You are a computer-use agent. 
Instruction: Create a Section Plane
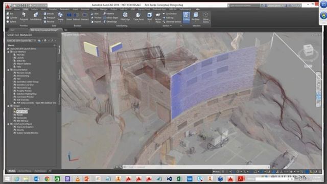pos(158,17)
